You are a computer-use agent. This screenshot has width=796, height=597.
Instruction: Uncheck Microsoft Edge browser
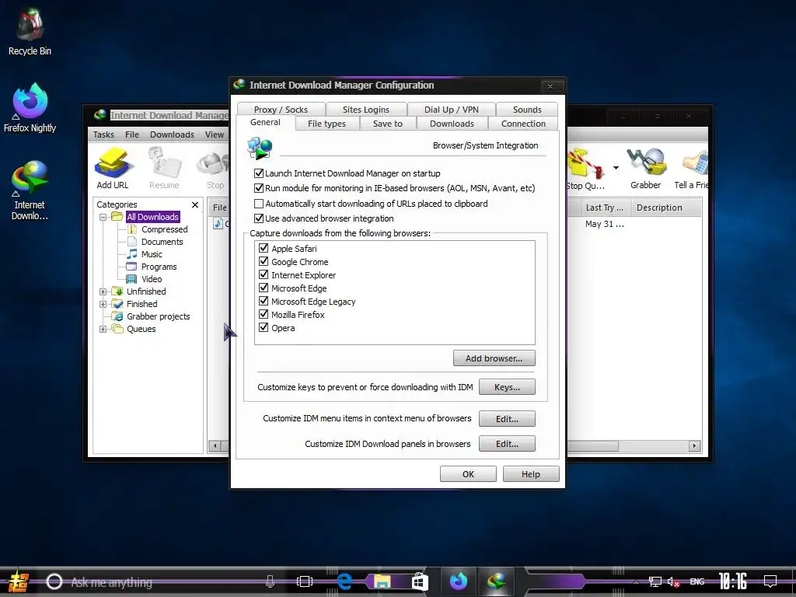pos(264,288)
